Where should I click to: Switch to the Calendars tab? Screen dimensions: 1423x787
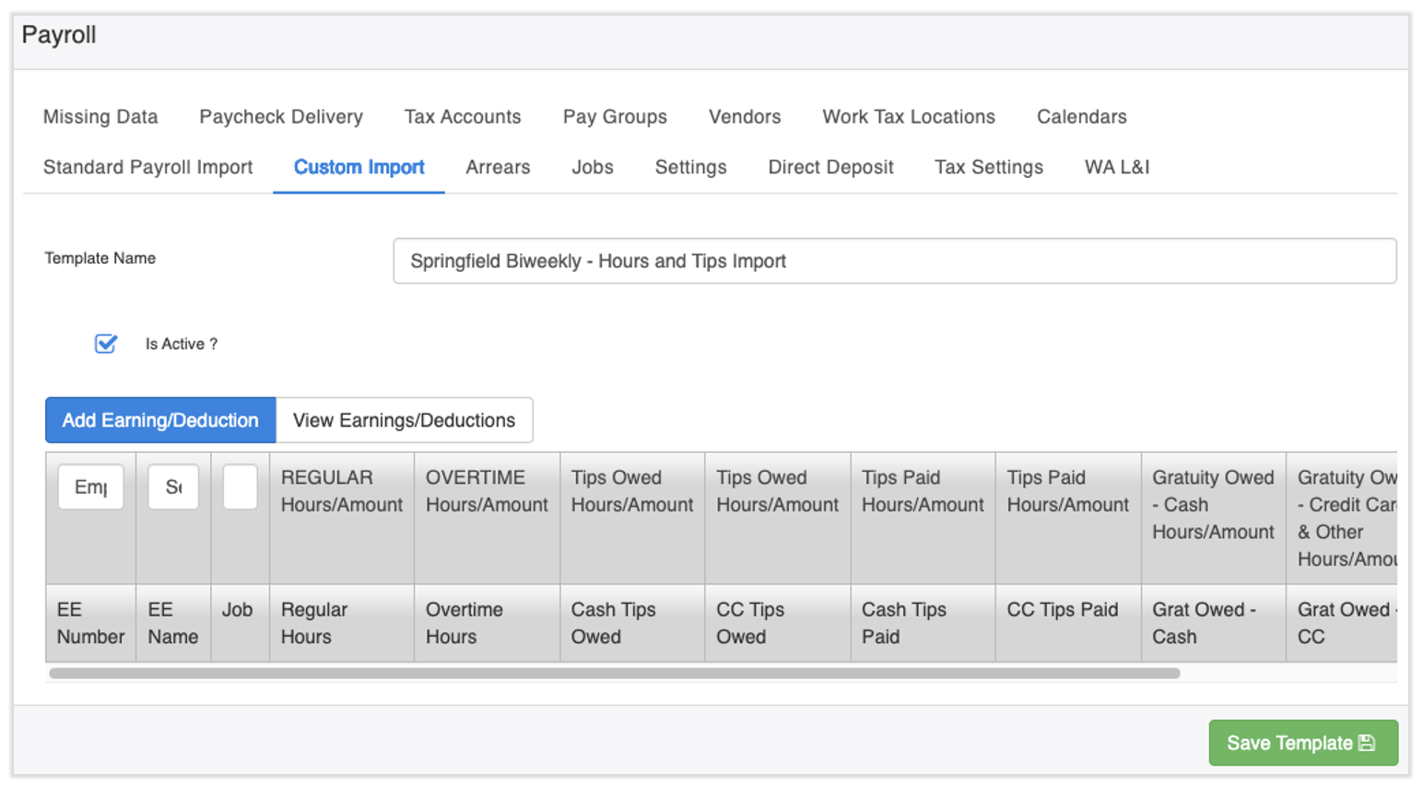pyautogui.click(x=1081, y=117)
